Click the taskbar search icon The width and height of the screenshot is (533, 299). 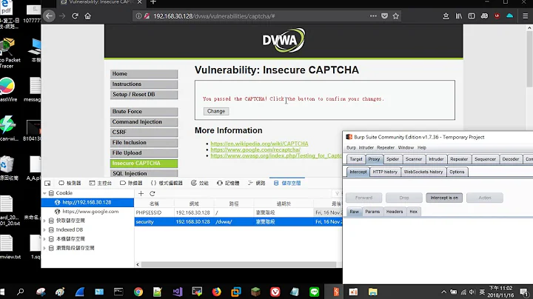pyautogui.click(x=21, y=292)
